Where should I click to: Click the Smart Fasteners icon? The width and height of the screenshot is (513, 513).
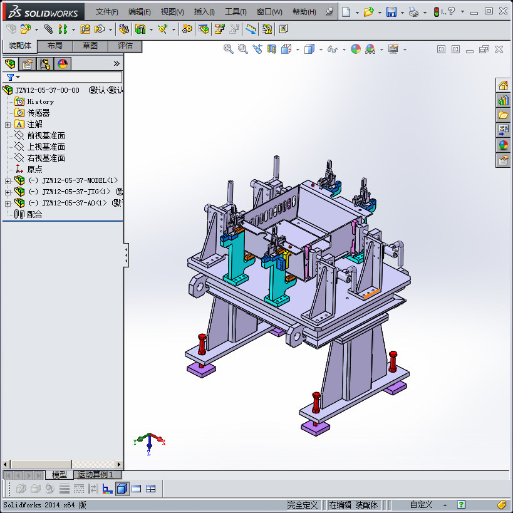coord(85,29)
